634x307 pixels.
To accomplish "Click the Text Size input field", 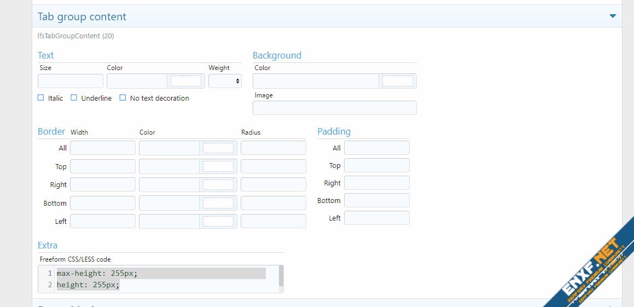I will pyautogui.click(x=71, y=81).
